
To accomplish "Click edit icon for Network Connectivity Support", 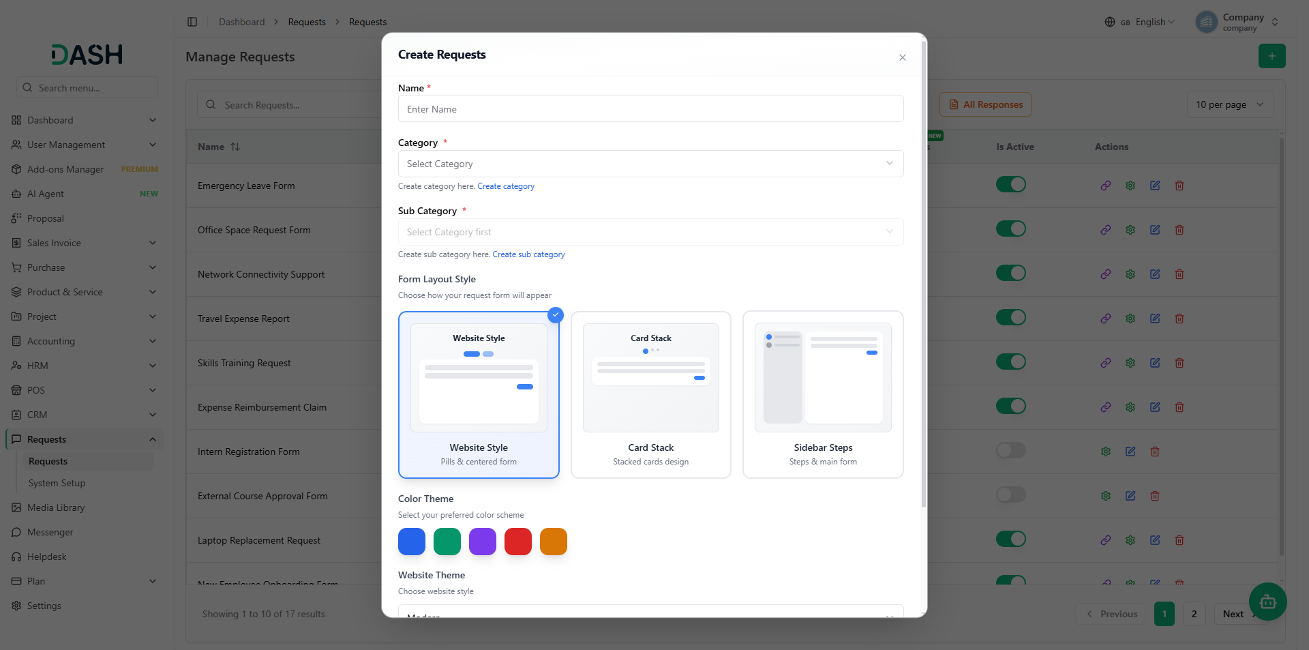I will 1155,274.
